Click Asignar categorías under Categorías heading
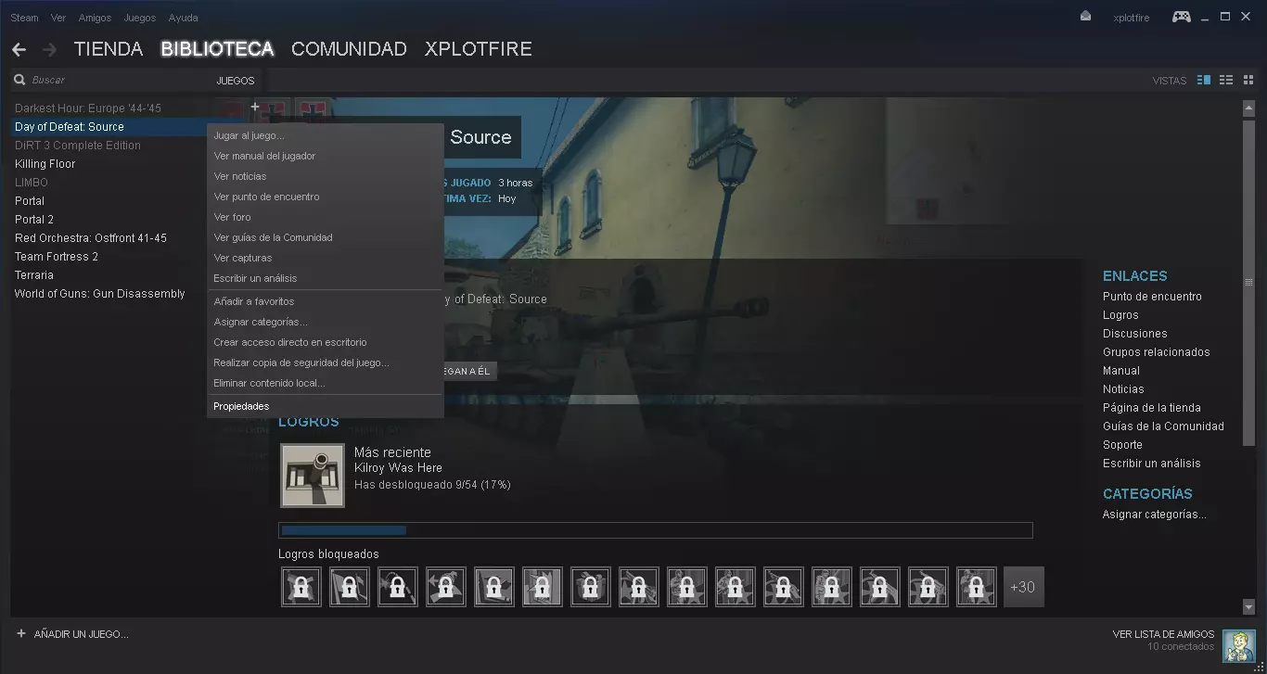This screenshot has height=674, width=1267. point(1155,515)
